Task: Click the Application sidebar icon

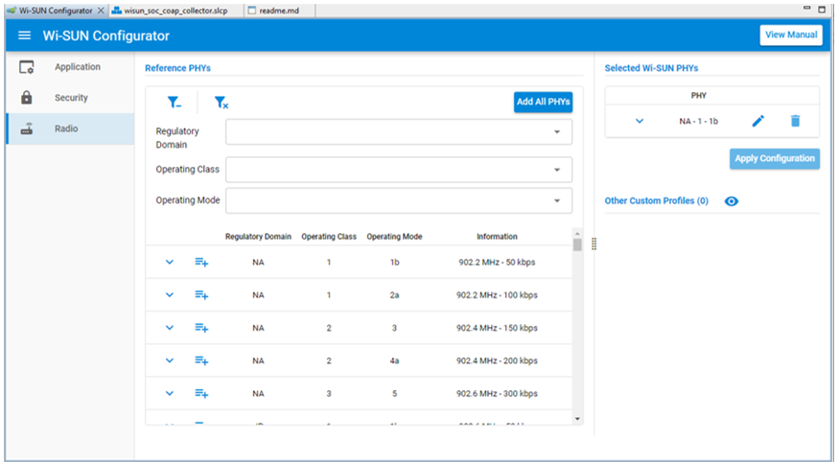Action: [x=26, y=67]
